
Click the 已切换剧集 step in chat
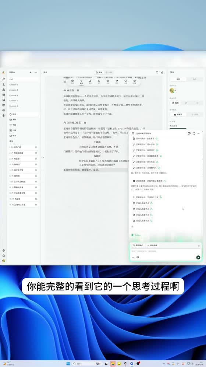[x=149, y=181]
